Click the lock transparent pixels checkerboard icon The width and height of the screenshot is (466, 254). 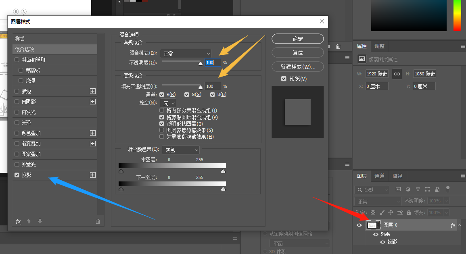tap(373, 212)
